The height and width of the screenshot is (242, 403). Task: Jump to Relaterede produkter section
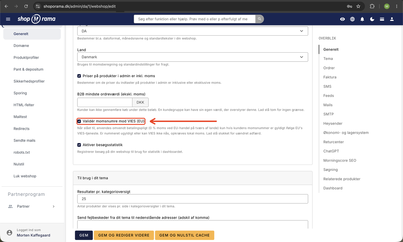(342, 179)
